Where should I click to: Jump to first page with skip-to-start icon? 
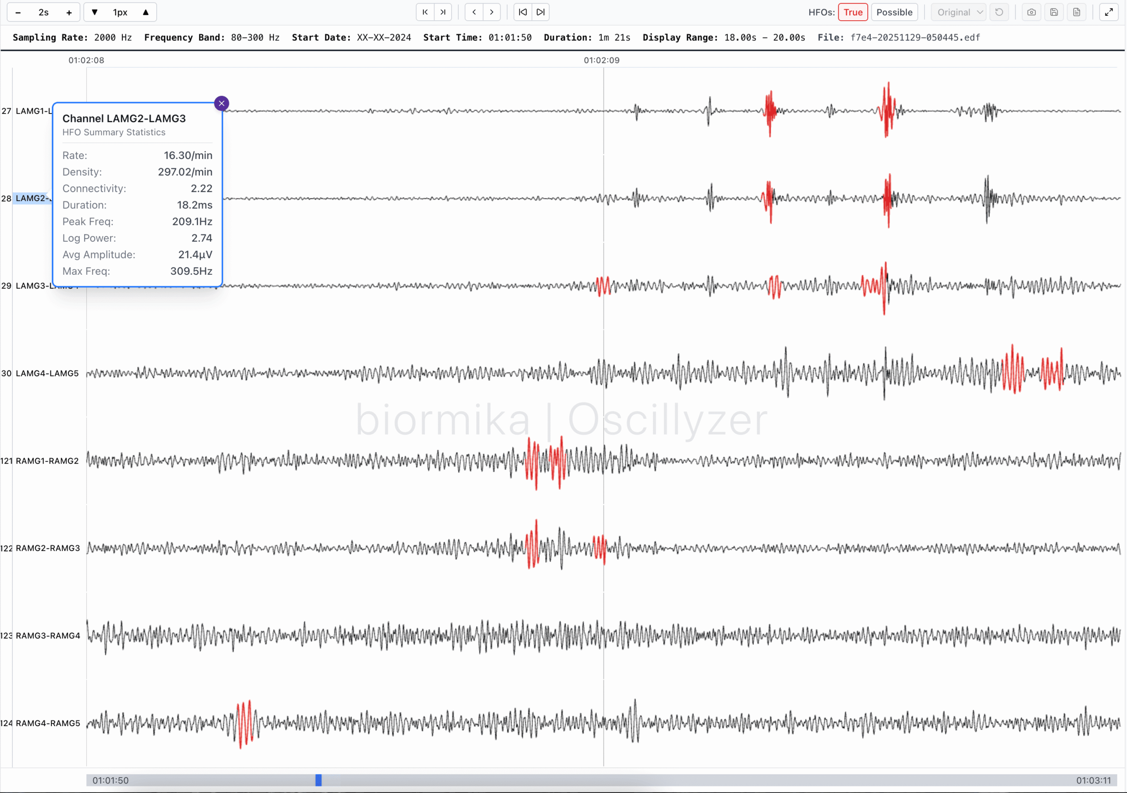click(424, 12)
